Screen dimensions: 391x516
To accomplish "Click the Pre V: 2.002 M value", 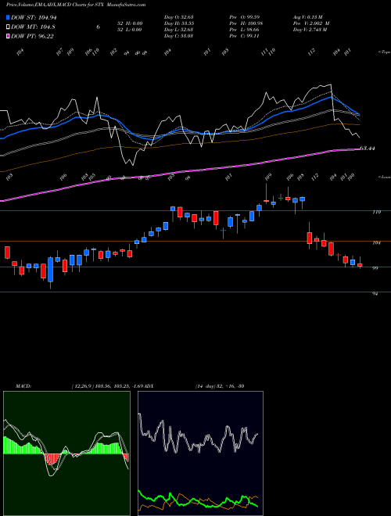I will (x=311, y=23).
